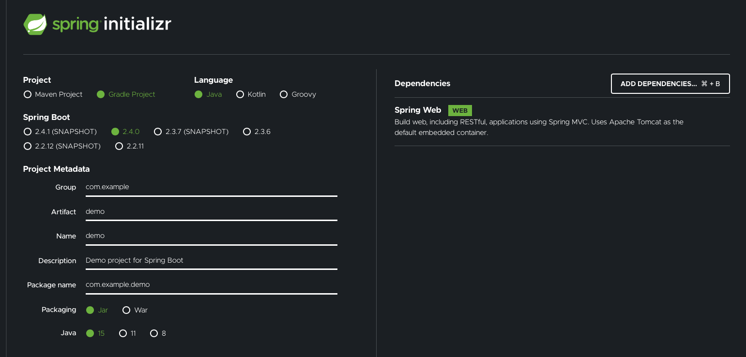Select Java version 8
The width and height of the screenshot is (746, 357).
tap(154, 333)
